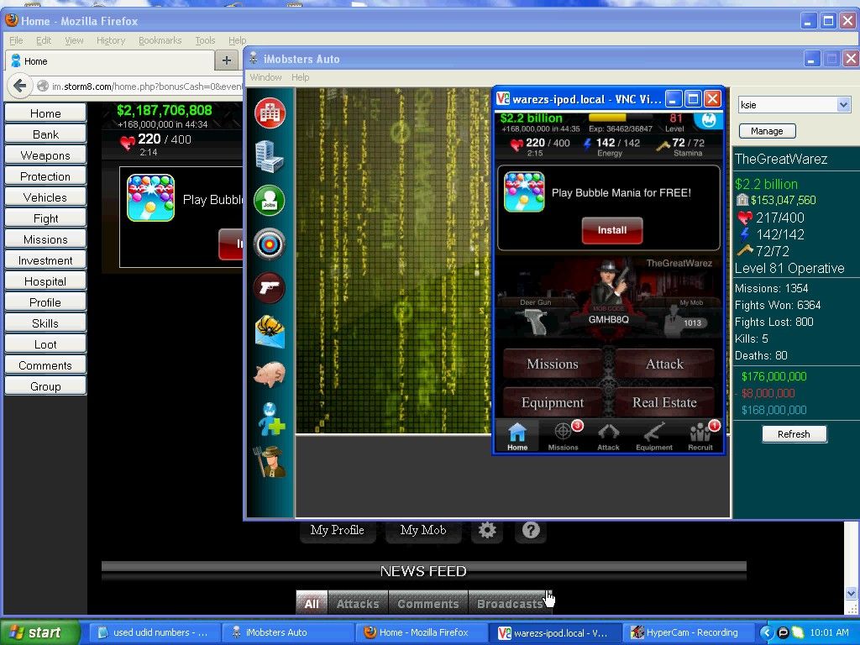The width and height of the screenshot is (860, 645).
Task: Click Firefox page scrollbar down arrow
Action: [851, 593]
